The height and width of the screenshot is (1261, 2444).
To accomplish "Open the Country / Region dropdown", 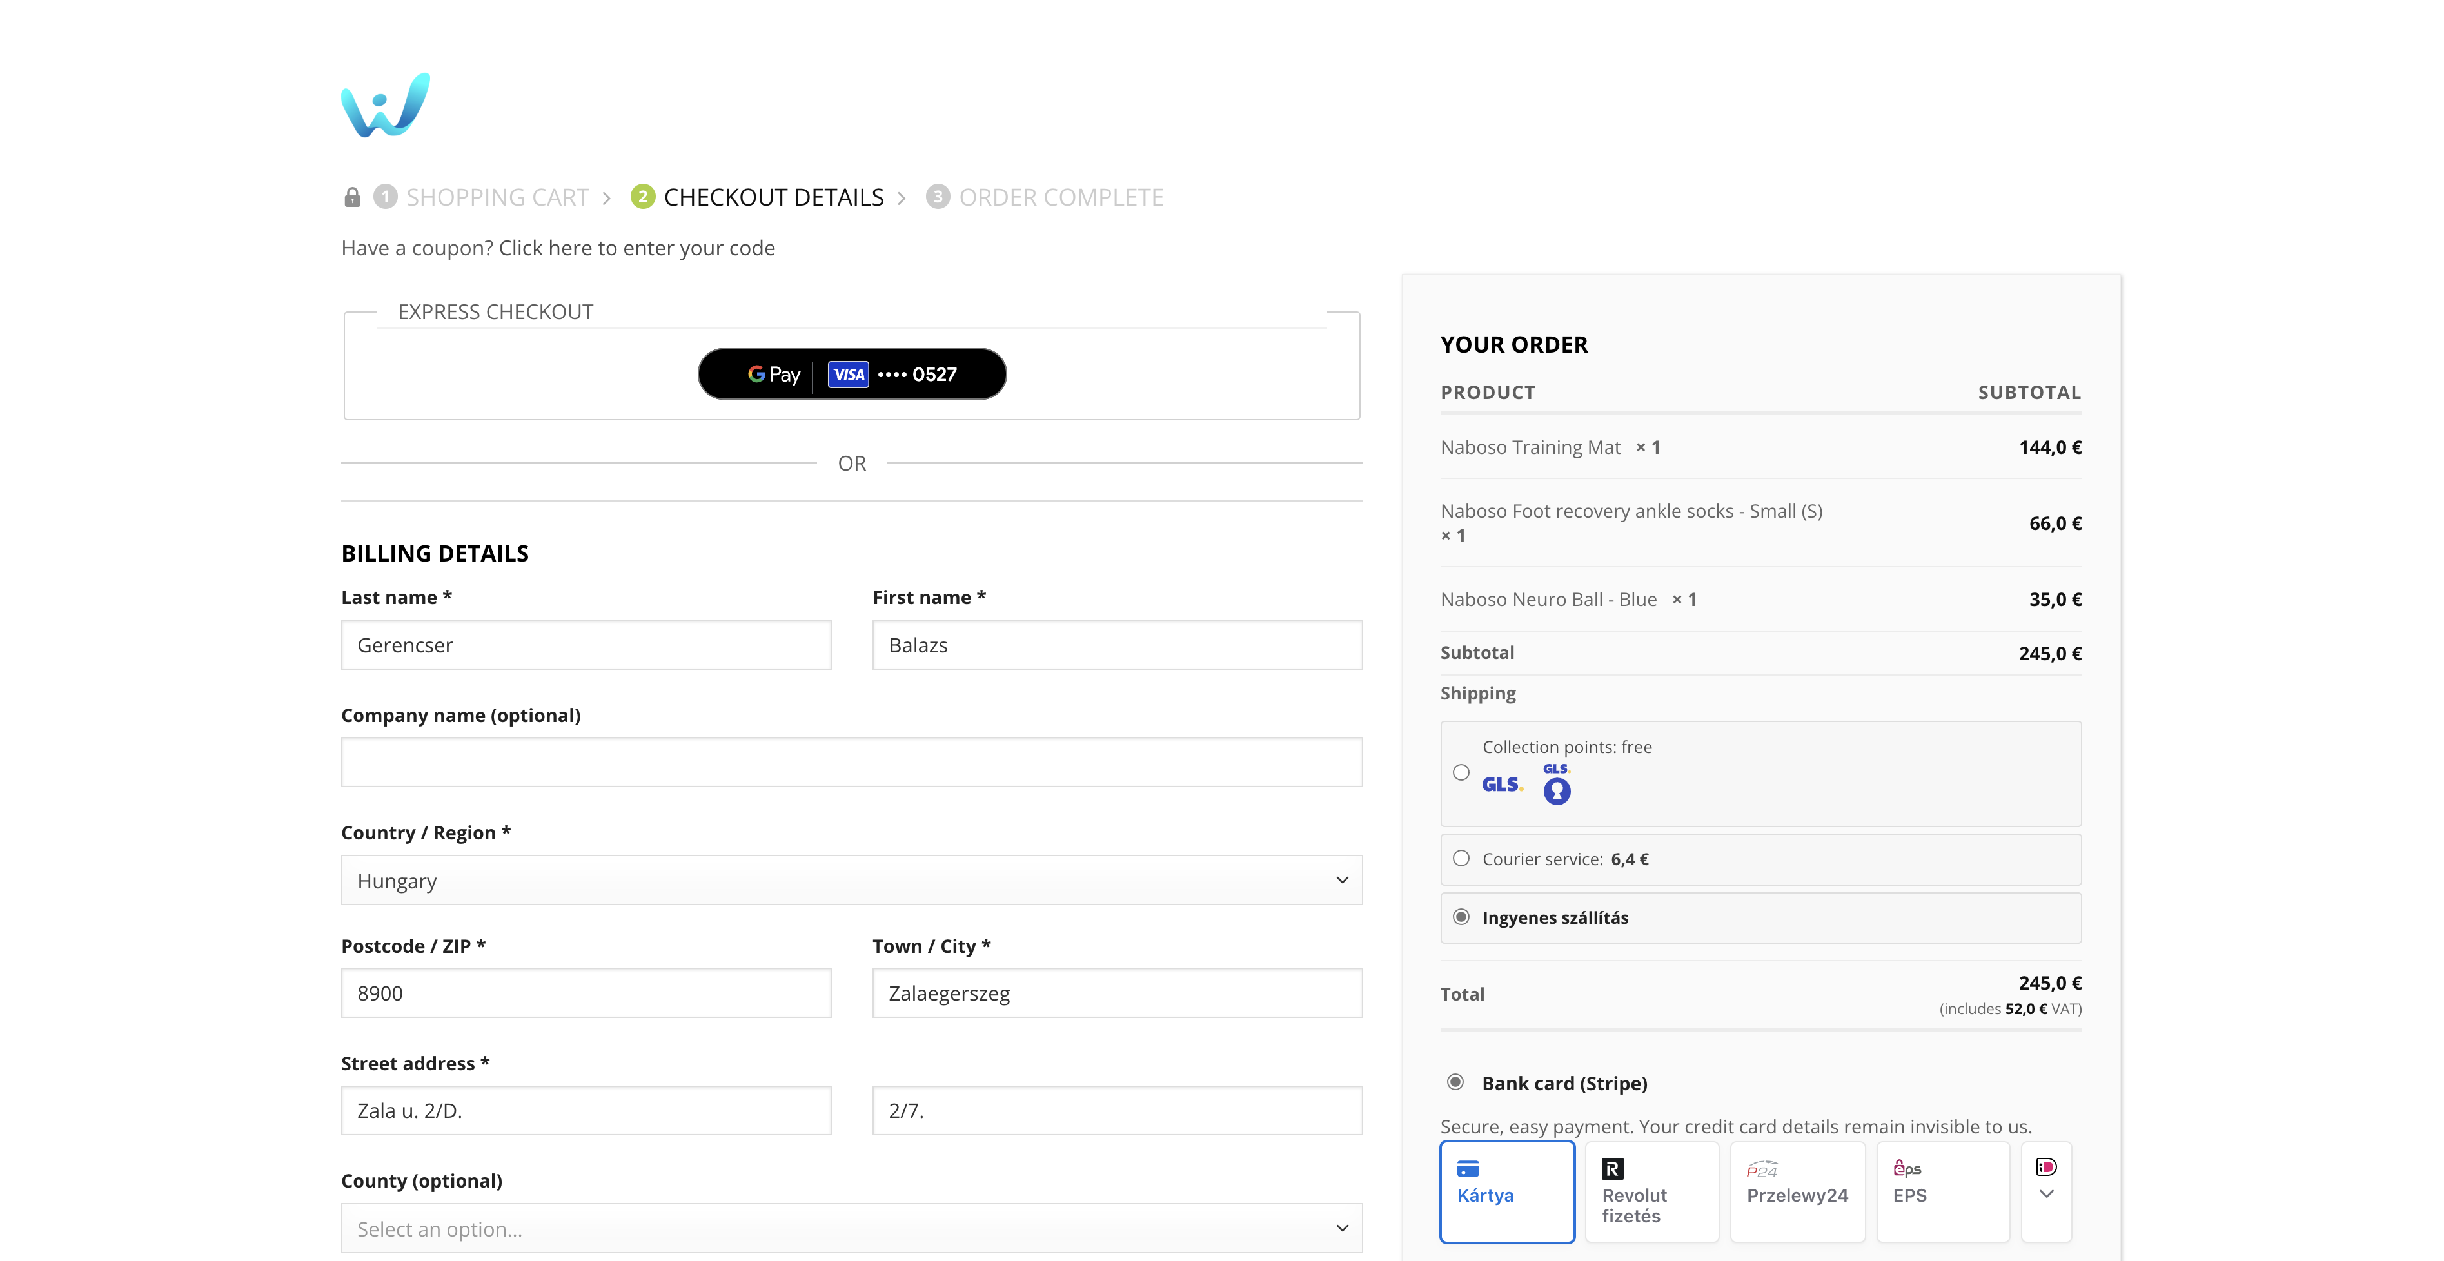I will pyautogui.click(x=851, y=881).
